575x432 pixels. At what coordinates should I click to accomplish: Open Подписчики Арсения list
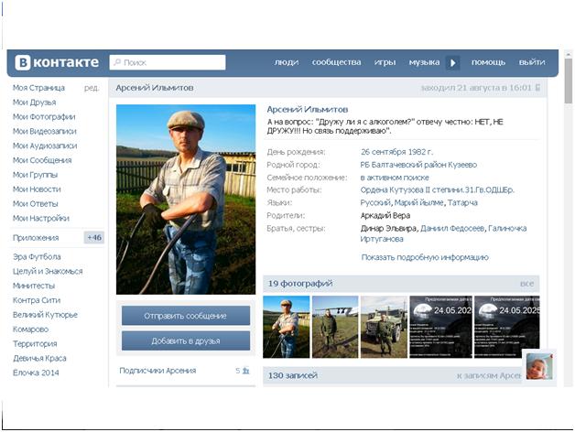pos(157,371)
